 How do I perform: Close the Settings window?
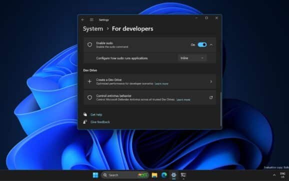[216, 18]
